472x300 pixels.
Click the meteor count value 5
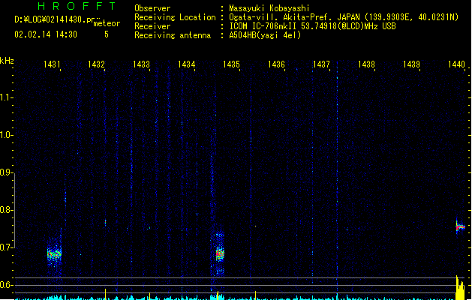[107, 34]
